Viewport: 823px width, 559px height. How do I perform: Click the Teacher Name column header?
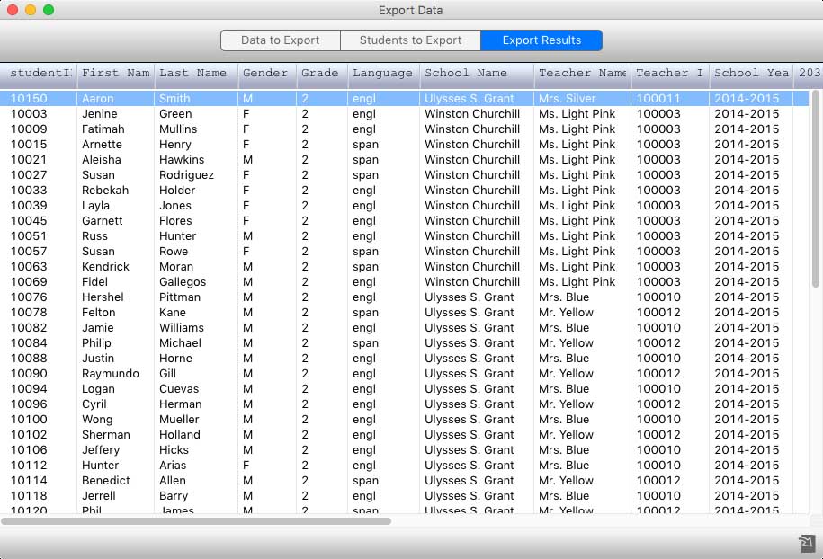click(582, 74)
